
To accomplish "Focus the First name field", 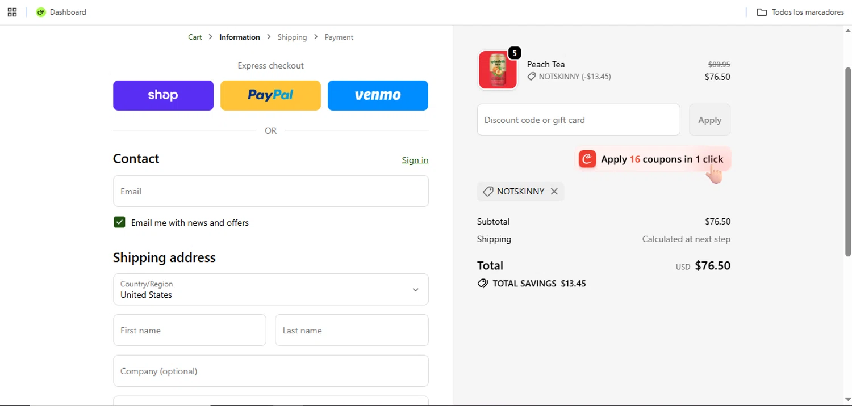I will click(190, 330).
